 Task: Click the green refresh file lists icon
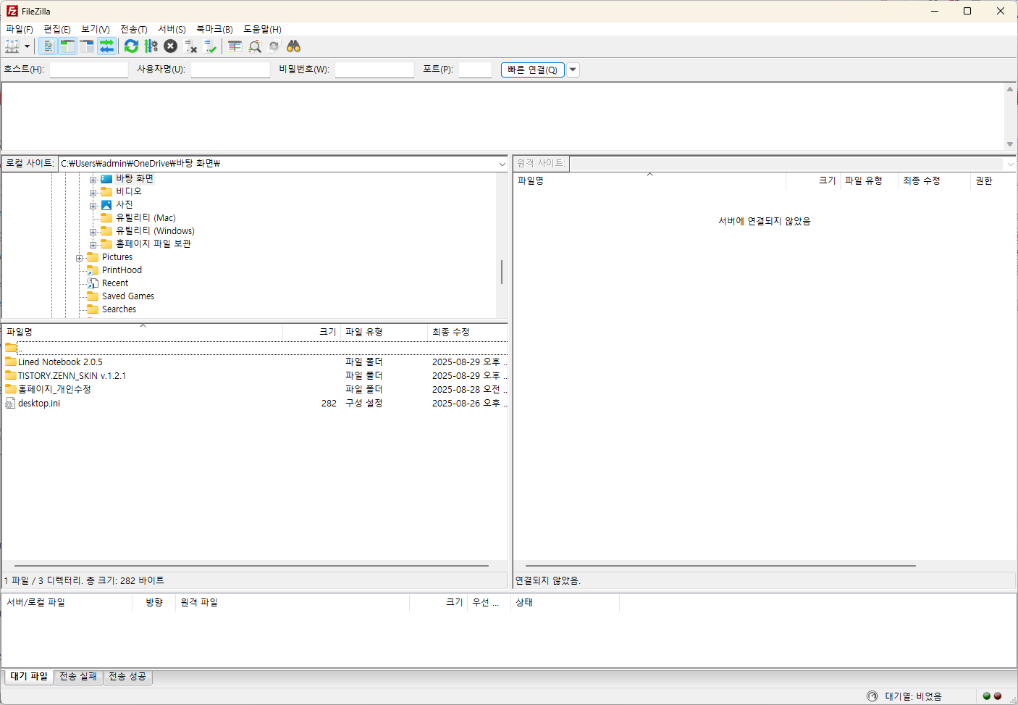point(131,46)
